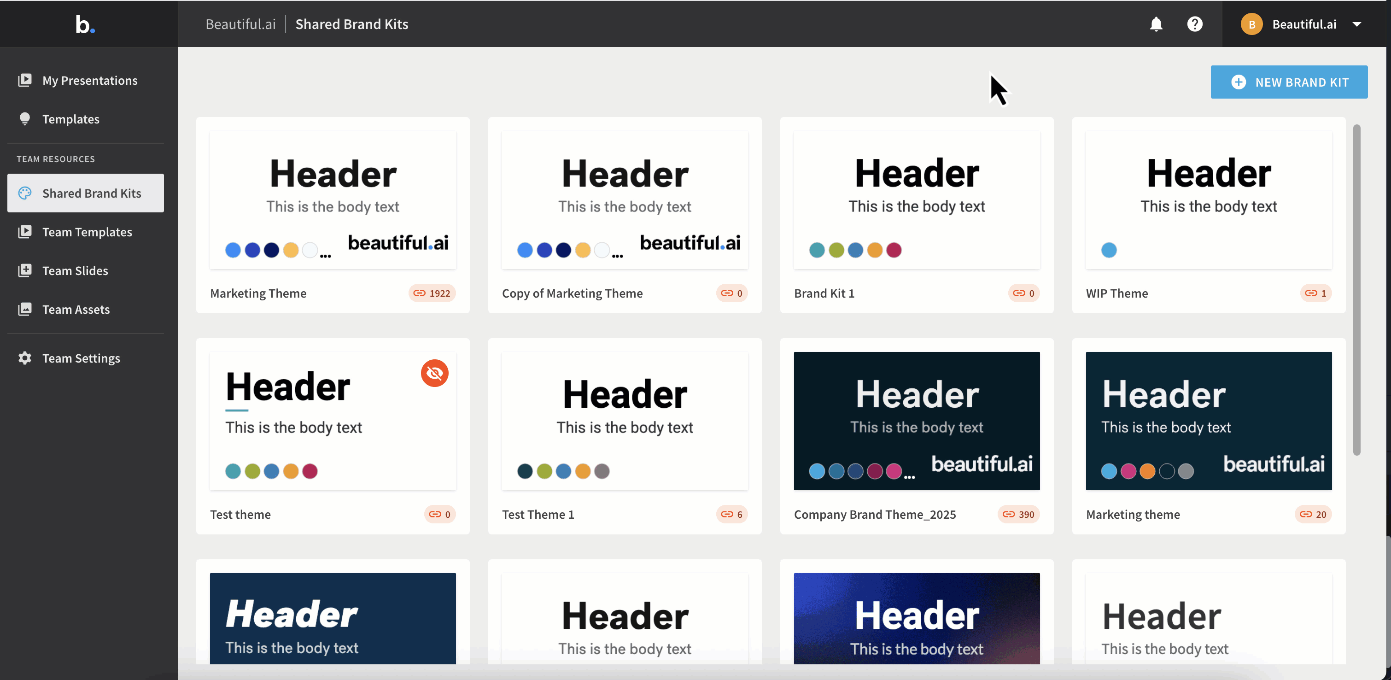Click the 'Brand Kit 1' card title
Screen dimensions: 1391x680
[x=824, y=293]
